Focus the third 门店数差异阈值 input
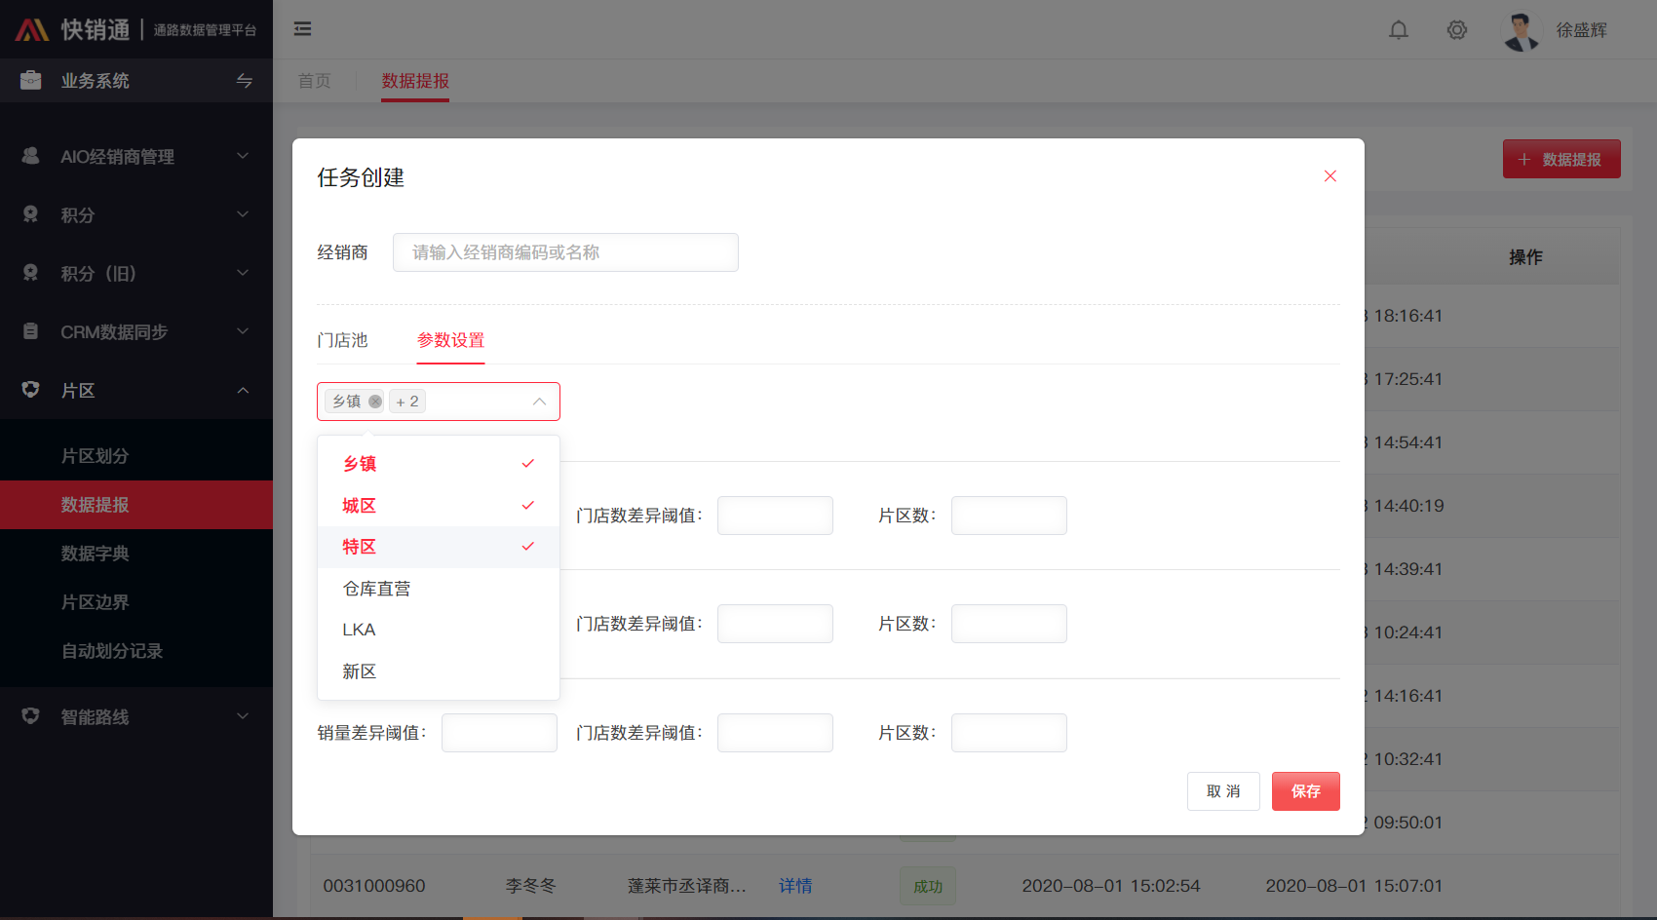 point(775,733)
